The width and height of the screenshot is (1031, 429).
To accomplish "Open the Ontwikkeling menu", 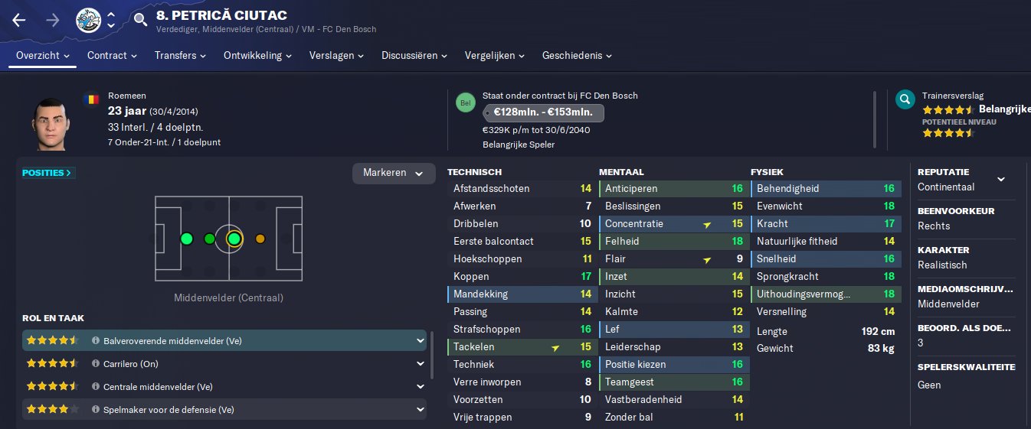I will (257, 56).
